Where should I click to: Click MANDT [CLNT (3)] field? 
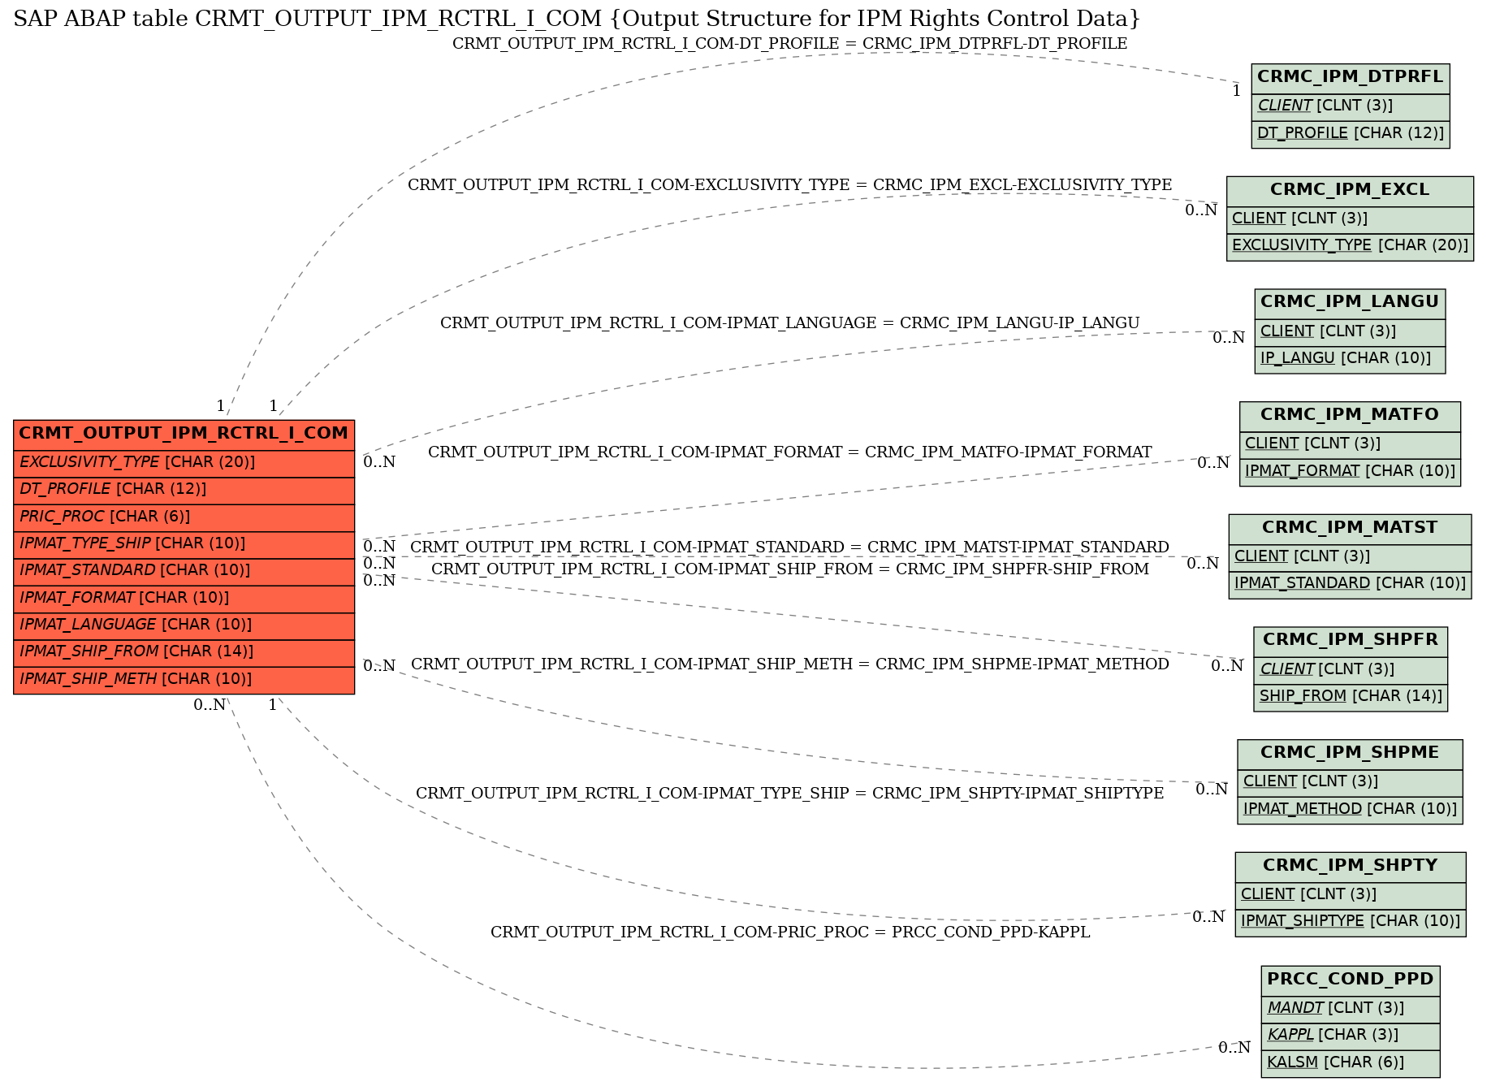click(1350, 1009)
